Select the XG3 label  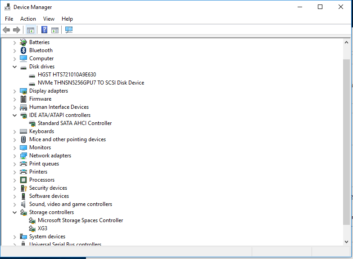coord(42,228)
